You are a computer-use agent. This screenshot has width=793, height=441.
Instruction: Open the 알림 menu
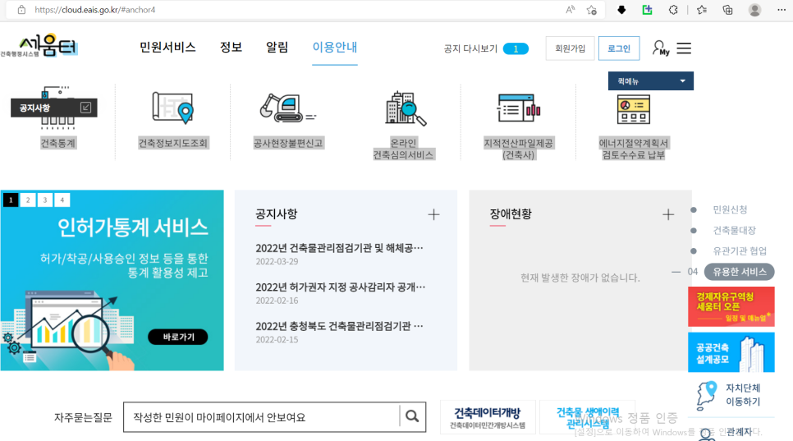[277, 48]
